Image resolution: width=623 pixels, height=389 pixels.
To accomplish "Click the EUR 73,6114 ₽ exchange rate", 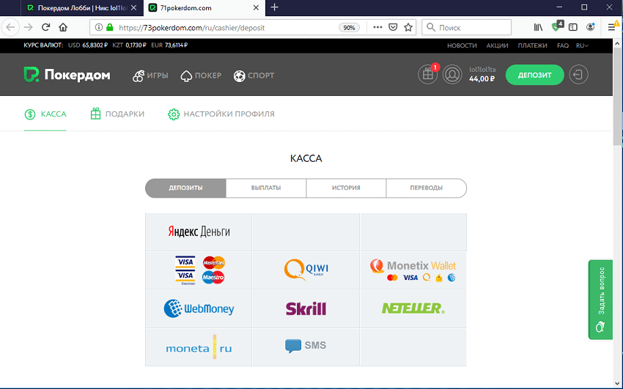I will click(169, 45).
